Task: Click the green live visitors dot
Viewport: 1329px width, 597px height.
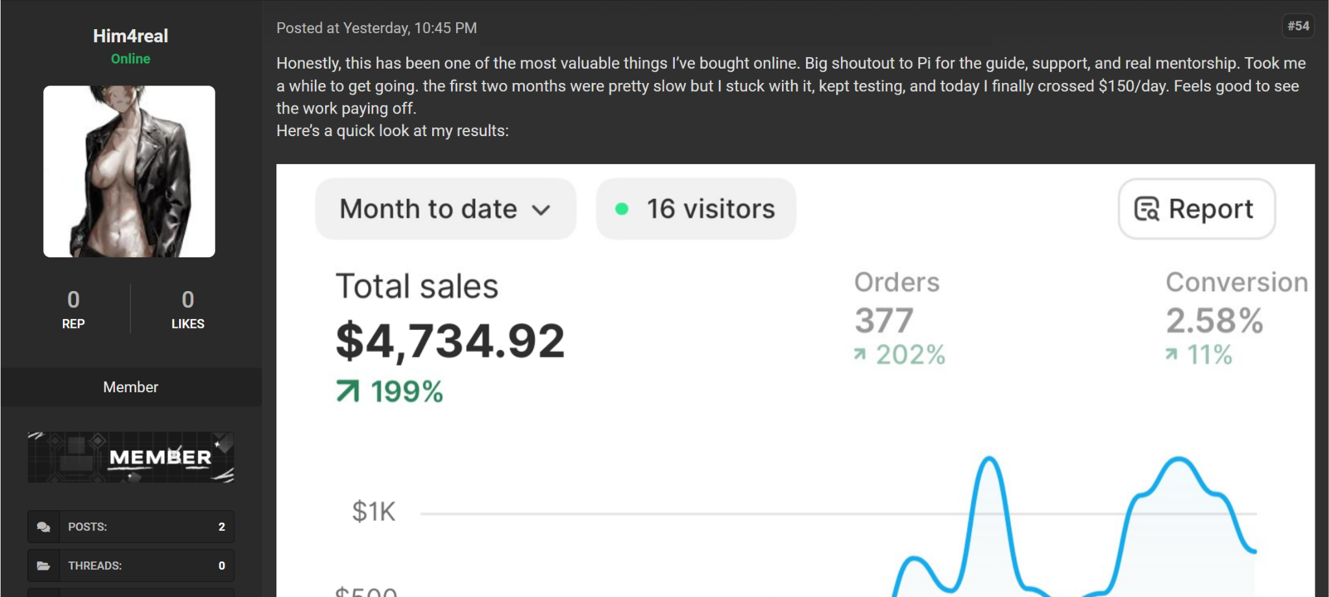Action: coord(622,209)
